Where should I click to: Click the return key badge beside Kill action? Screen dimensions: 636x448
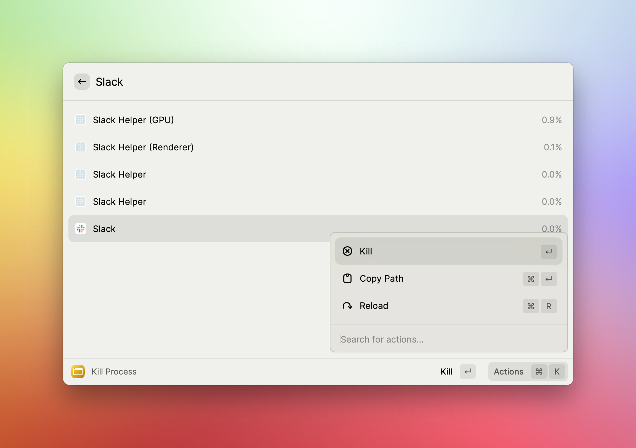click(549, 251)
